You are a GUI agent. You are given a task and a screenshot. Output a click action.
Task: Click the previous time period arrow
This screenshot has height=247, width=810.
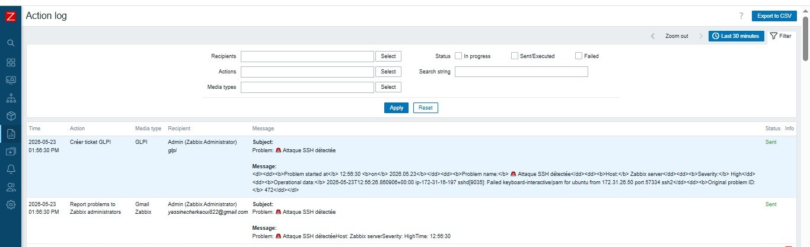653,36
